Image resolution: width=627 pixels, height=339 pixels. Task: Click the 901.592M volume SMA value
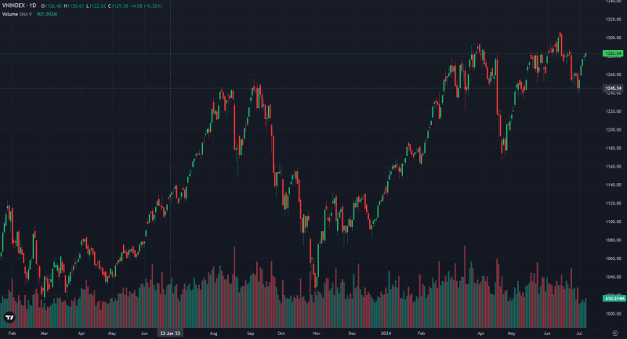47,14
